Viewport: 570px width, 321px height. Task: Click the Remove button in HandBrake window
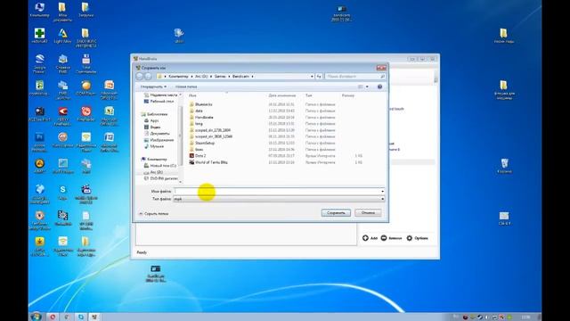[391, 238]
